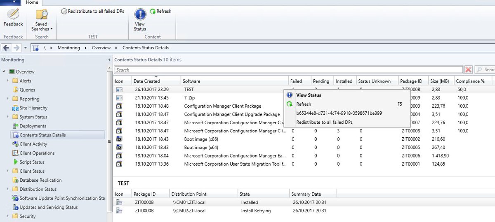Clear search with red X button
This screenshot has height=222, width=495.
click(468, 70)
